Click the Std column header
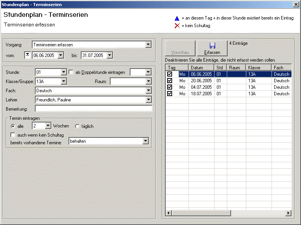Viewport: 301px width, 225px height. click(220, 68)
